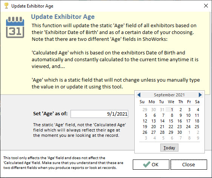212x178 pixels.
Task: Click the Set 'Age' as of date field
Action: point(99,114)
